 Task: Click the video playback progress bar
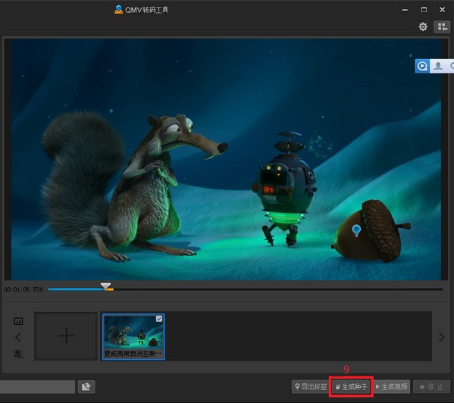[246, 289]
